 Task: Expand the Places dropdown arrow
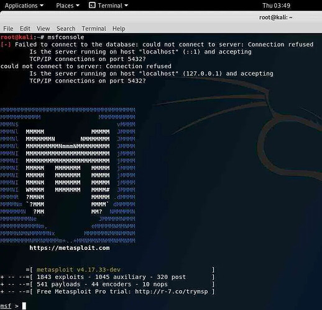pos(78,6)
